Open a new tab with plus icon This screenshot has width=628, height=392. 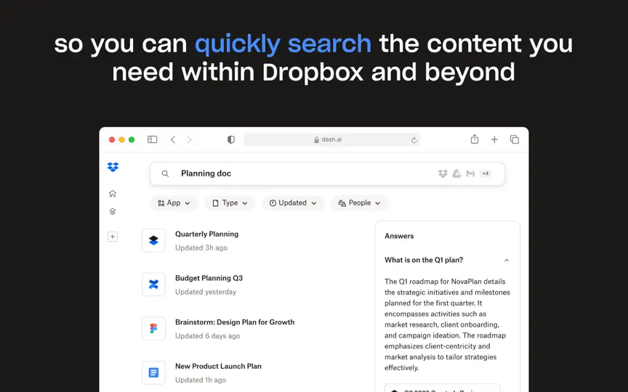pos(495,139)
